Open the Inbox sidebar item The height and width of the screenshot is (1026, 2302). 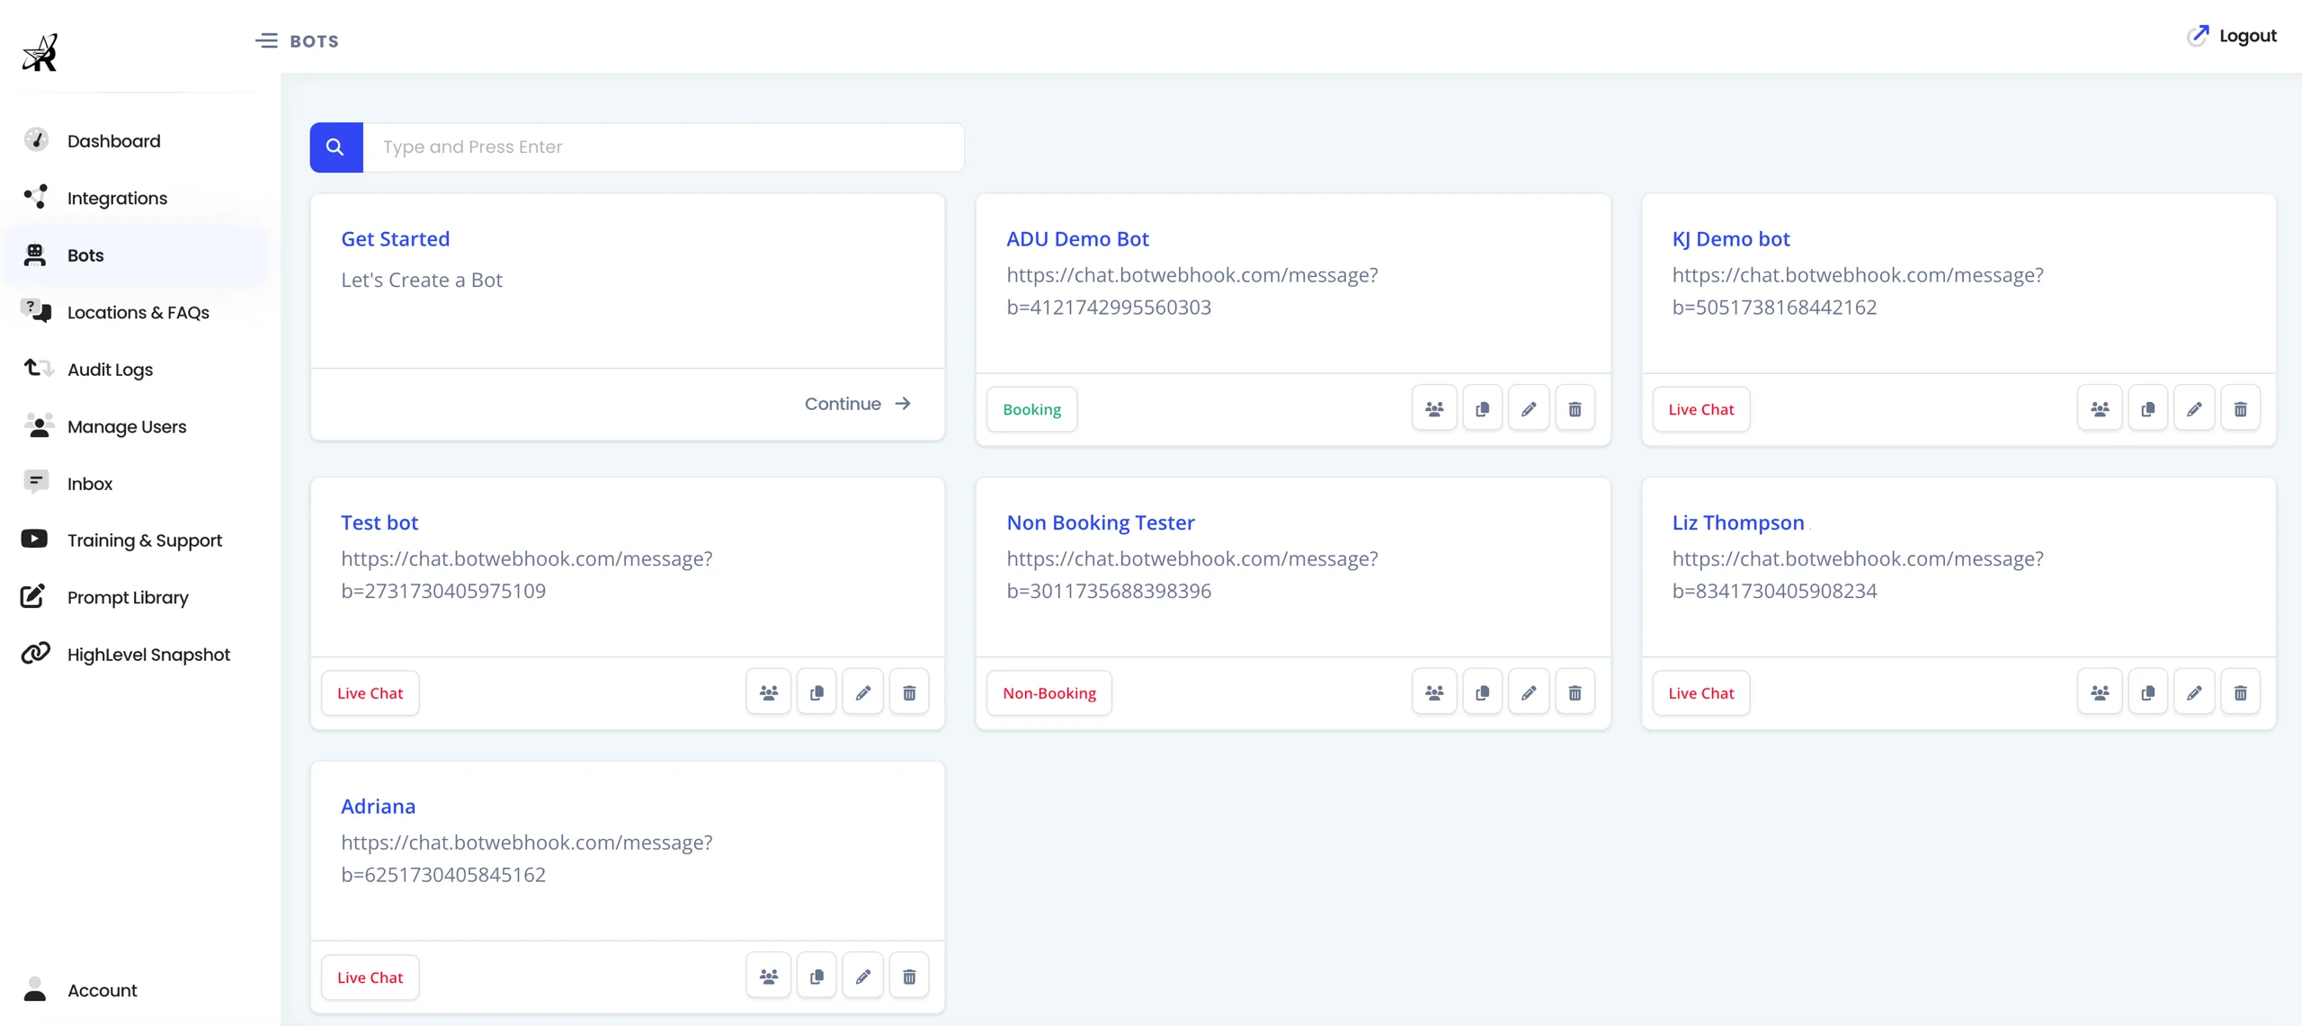(135, 484)
